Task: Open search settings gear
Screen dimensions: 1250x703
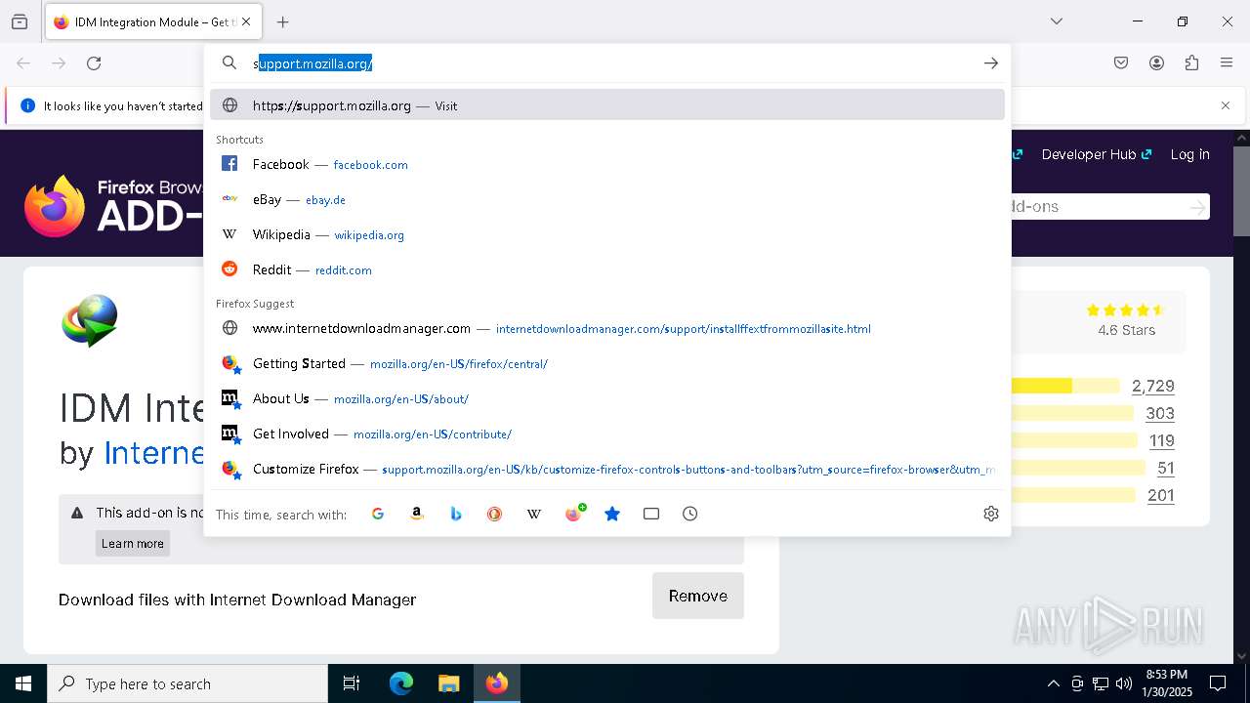Action: [x=991, y=514]
